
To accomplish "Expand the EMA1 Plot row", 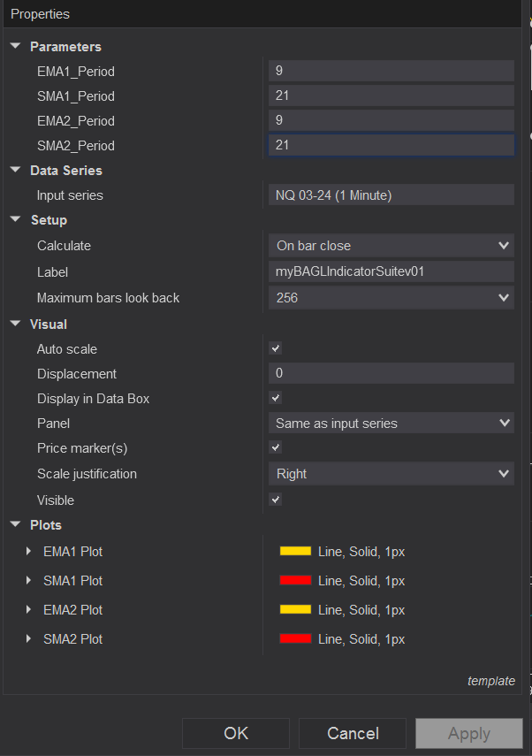I will (x=28, y=552).
